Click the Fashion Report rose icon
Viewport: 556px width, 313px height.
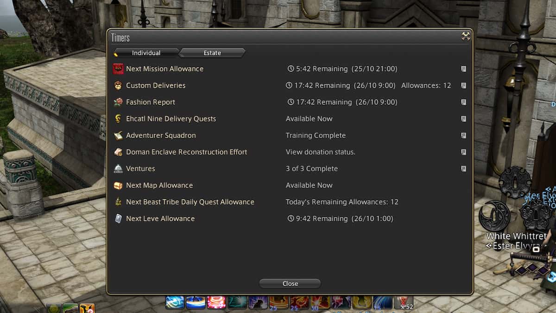(x=118, y=102)
